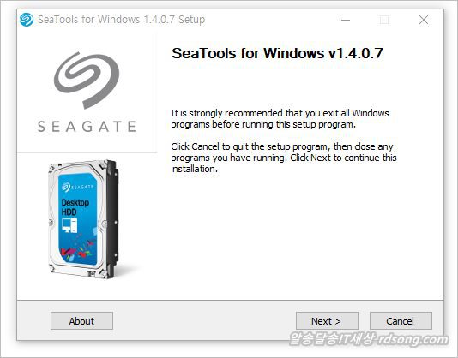Click the large gray Seagate spiral logo

[87, 81]
